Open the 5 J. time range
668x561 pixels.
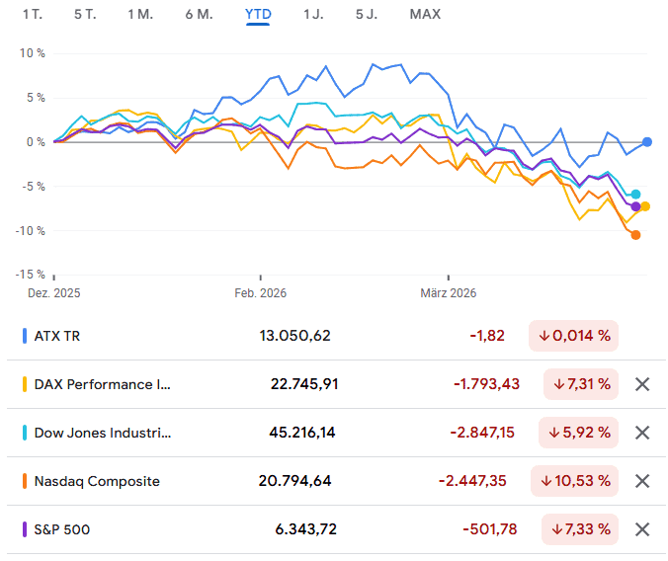coord(366,14)
